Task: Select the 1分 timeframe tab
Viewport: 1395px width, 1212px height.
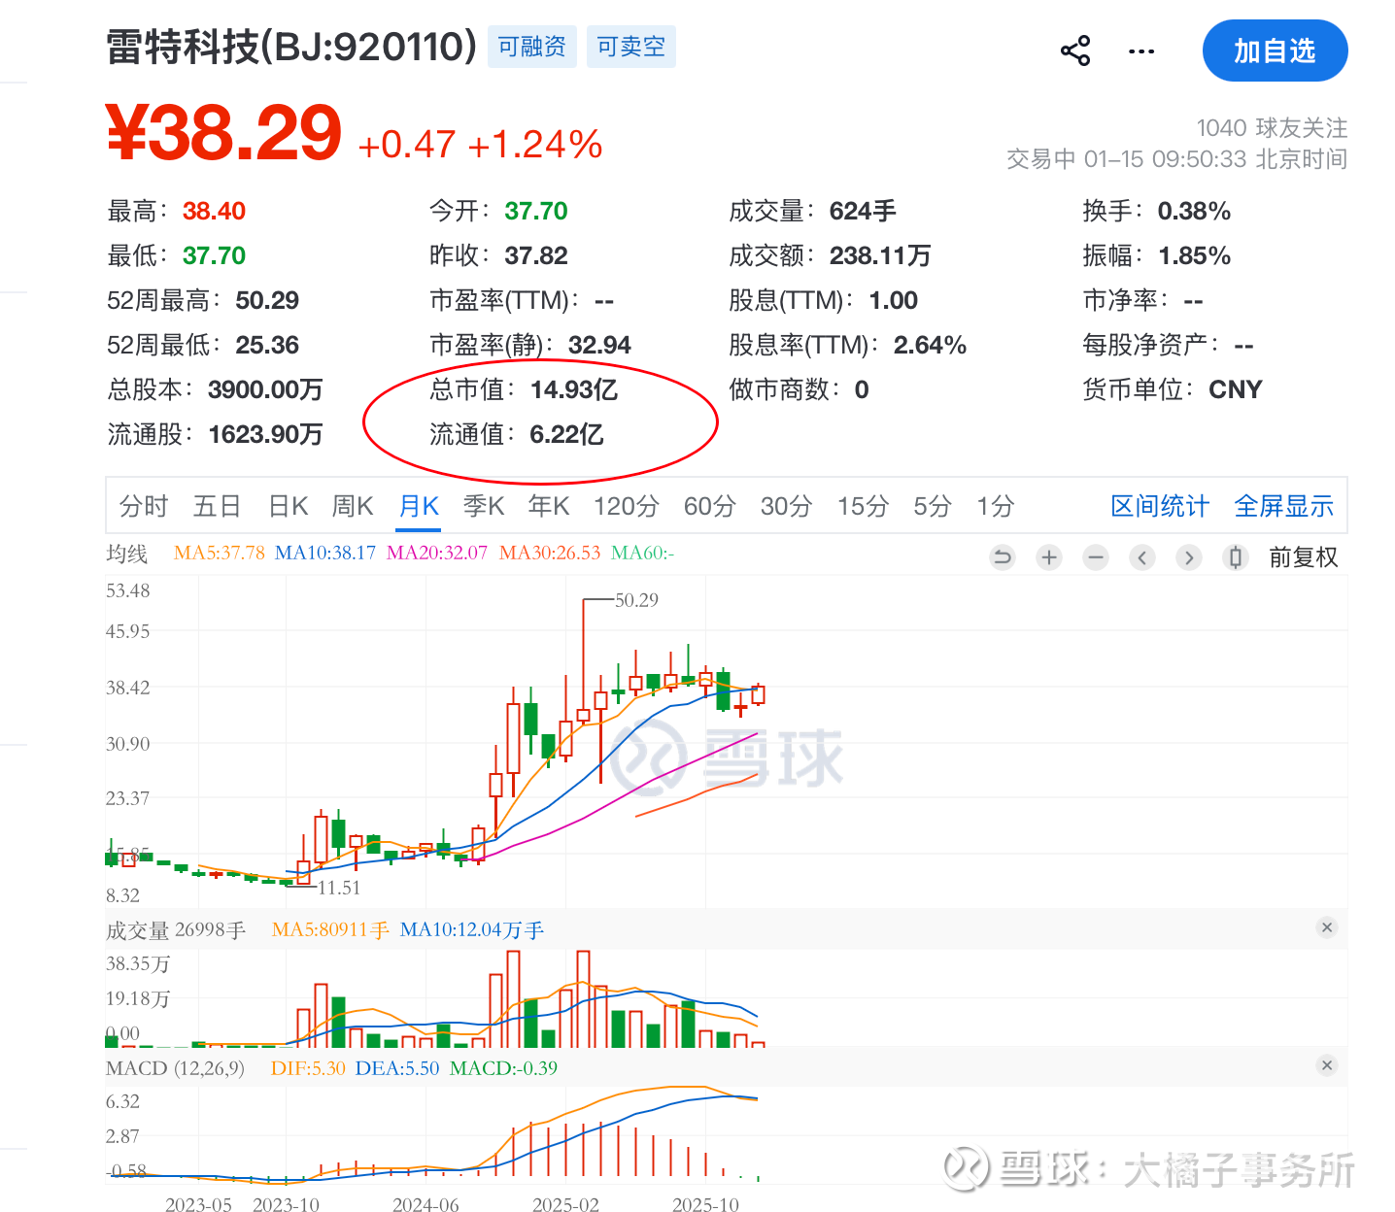Action: [x=996, y=506]
